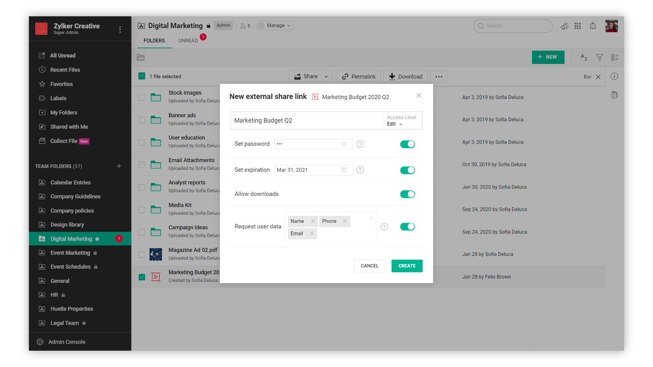Click the CANCEL button
653x367 pixels.
point(369,266)
